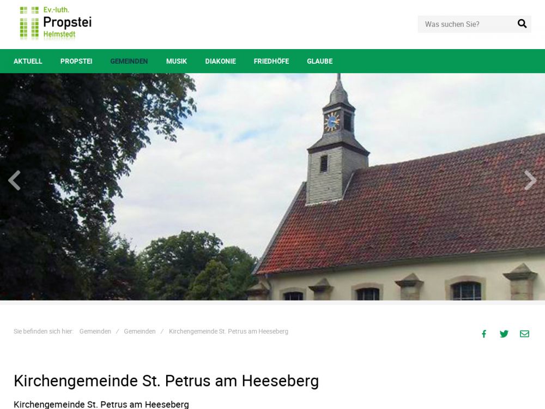Open the AKTUELL menu
Screen dimensions: 545x409
(x=28, y=61)
